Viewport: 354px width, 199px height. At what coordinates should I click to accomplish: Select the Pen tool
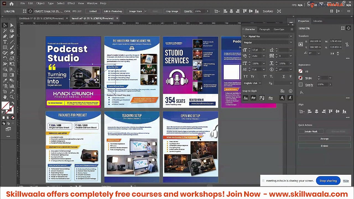(x=5, y=36)
